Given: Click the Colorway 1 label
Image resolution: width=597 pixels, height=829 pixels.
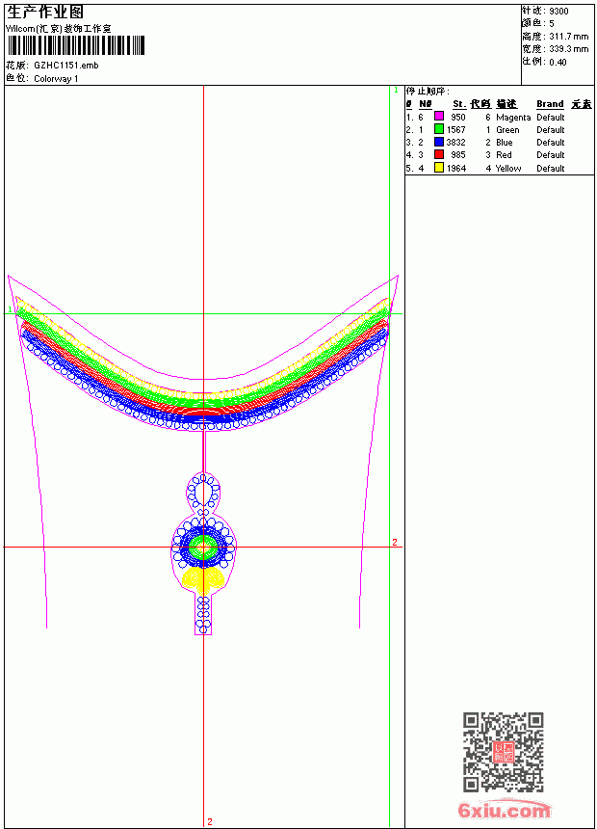Looking at the screenshot, I should (x=56, y=79).
